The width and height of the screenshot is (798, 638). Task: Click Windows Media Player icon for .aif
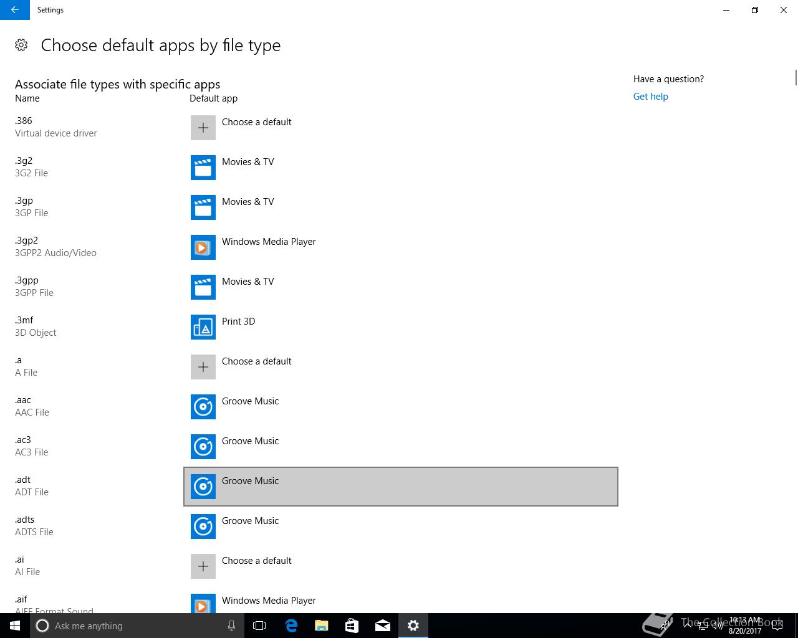tap(203, 603)
